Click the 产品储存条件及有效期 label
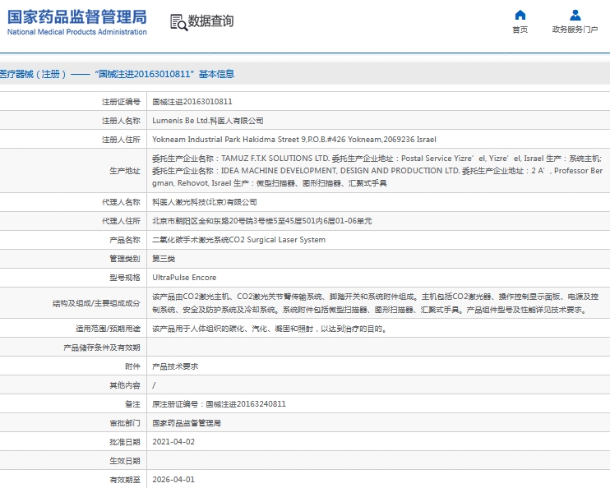 102,348
